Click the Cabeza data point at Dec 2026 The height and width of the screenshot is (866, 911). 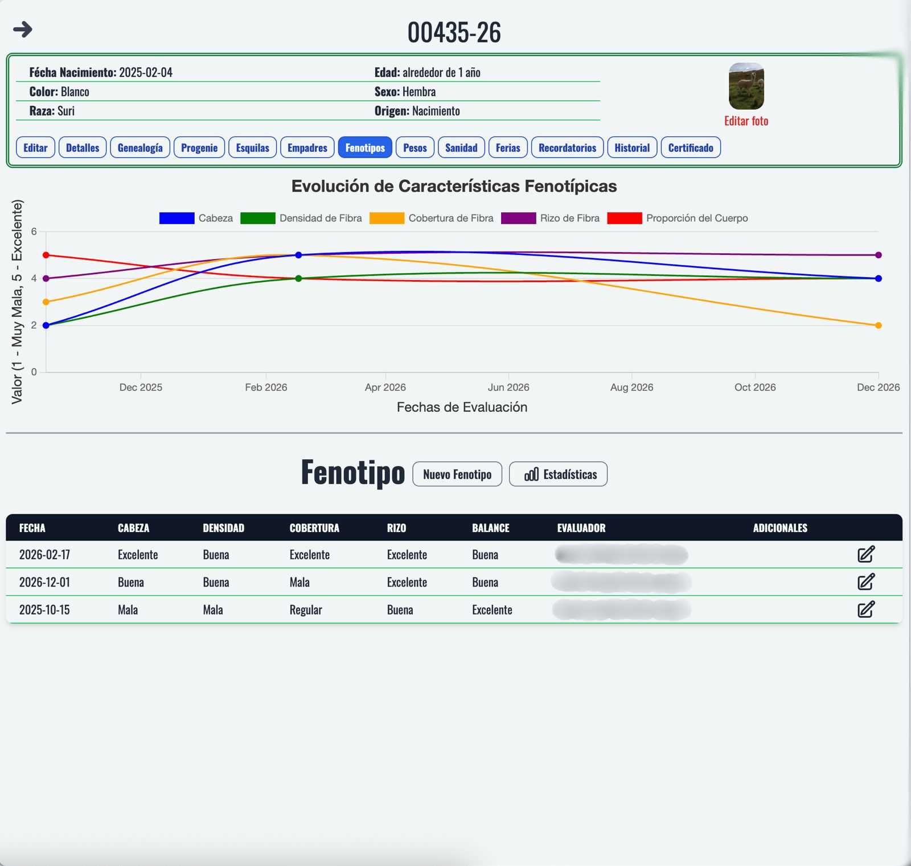point(878,278)
